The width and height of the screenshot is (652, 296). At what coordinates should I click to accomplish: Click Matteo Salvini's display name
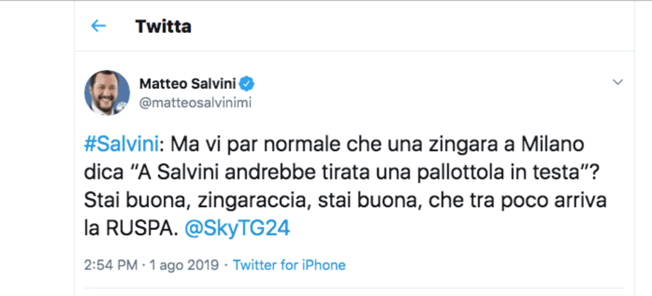187,82
